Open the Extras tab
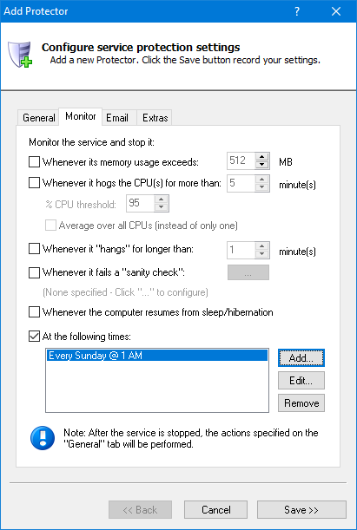Image resolution: width=357 pixels, height=530 pixels. [155, 118]
